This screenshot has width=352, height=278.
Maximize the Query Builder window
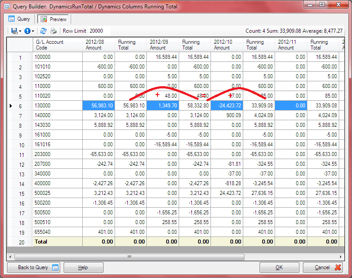[x=322, y=4]
